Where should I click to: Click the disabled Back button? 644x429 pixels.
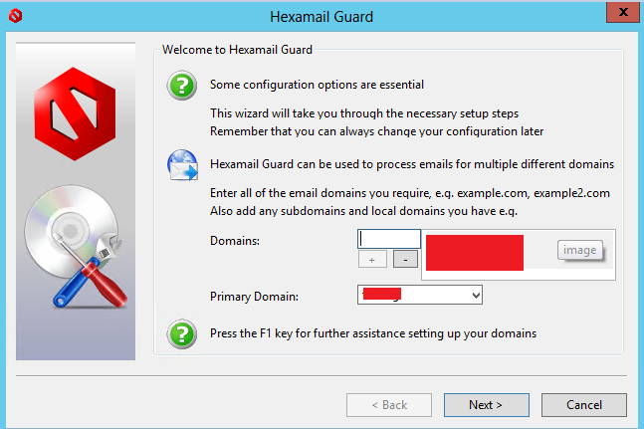389,405
